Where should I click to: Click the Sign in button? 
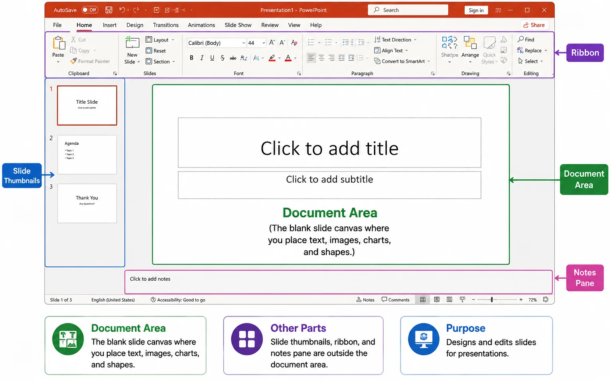pos(476,10)
